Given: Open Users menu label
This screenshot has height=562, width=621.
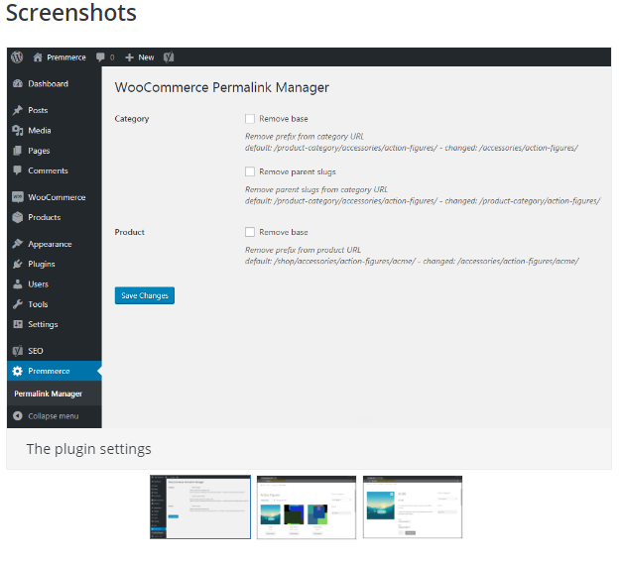Looking at the screenshot, I should pyautogui.click(x=38, y=284).
